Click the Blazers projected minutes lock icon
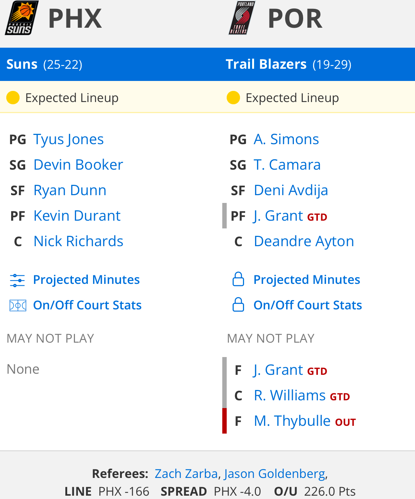 point(238,279)
